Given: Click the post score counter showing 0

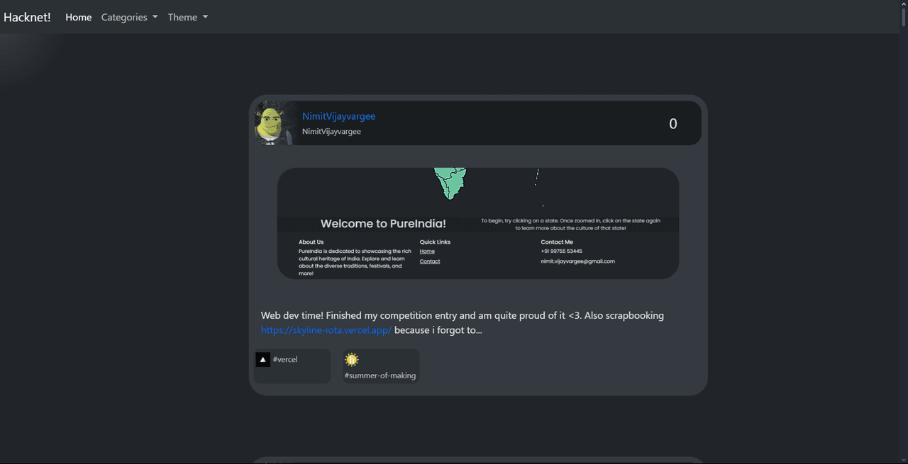Looking at the screenshot, I should [x=673, y=124].
